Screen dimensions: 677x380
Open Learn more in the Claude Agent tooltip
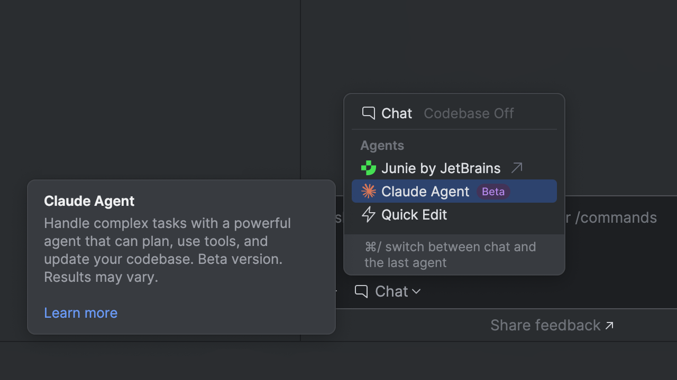tap(81, 313)
